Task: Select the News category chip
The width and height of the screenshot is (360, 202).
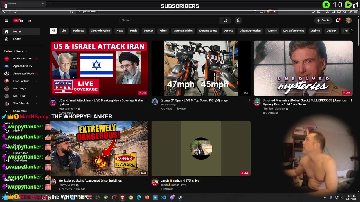Action: click(120, 31)
